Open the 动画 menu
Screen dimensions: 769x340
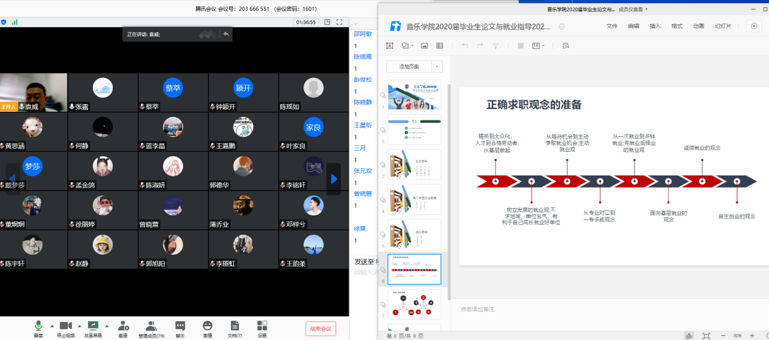pos(699,26)
